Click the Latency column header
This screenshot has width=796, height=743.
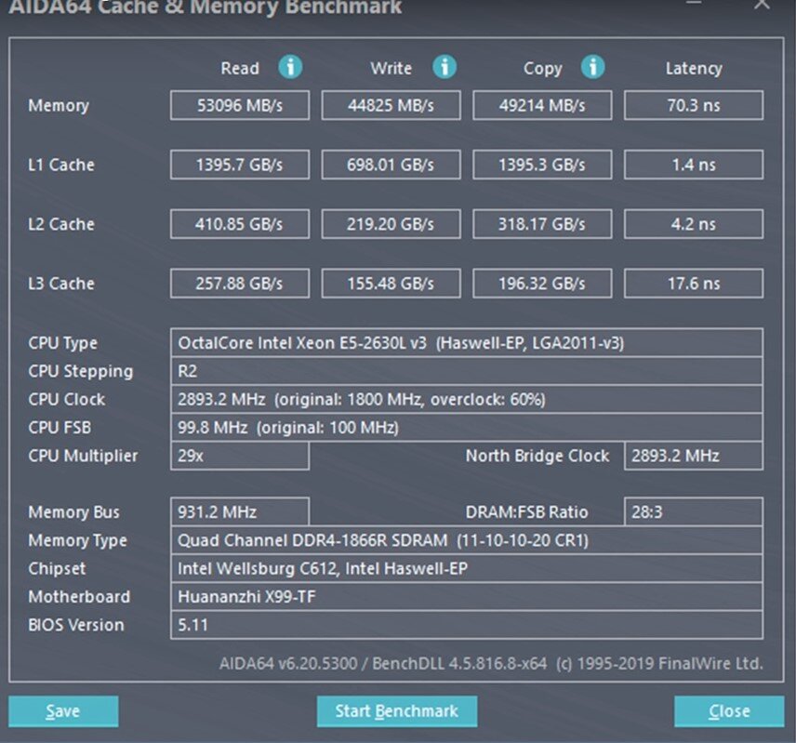tap(694, 69)
